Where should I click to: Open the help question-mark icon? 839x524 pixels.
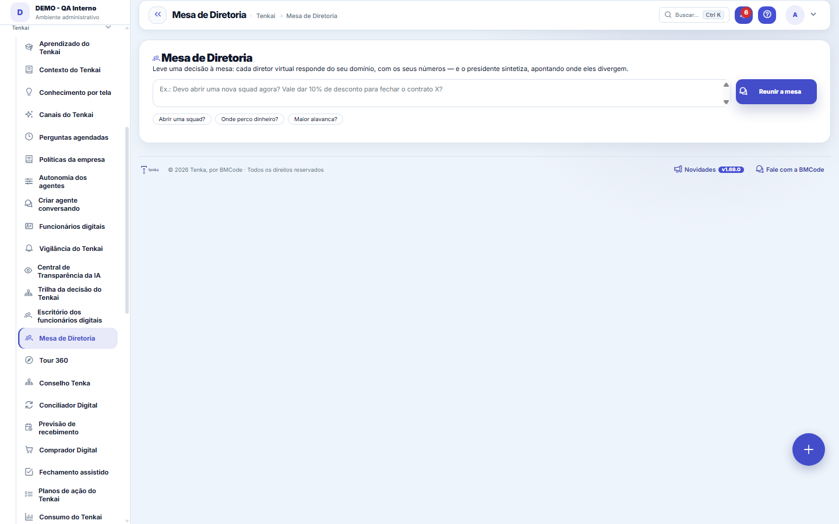[767, 15]
